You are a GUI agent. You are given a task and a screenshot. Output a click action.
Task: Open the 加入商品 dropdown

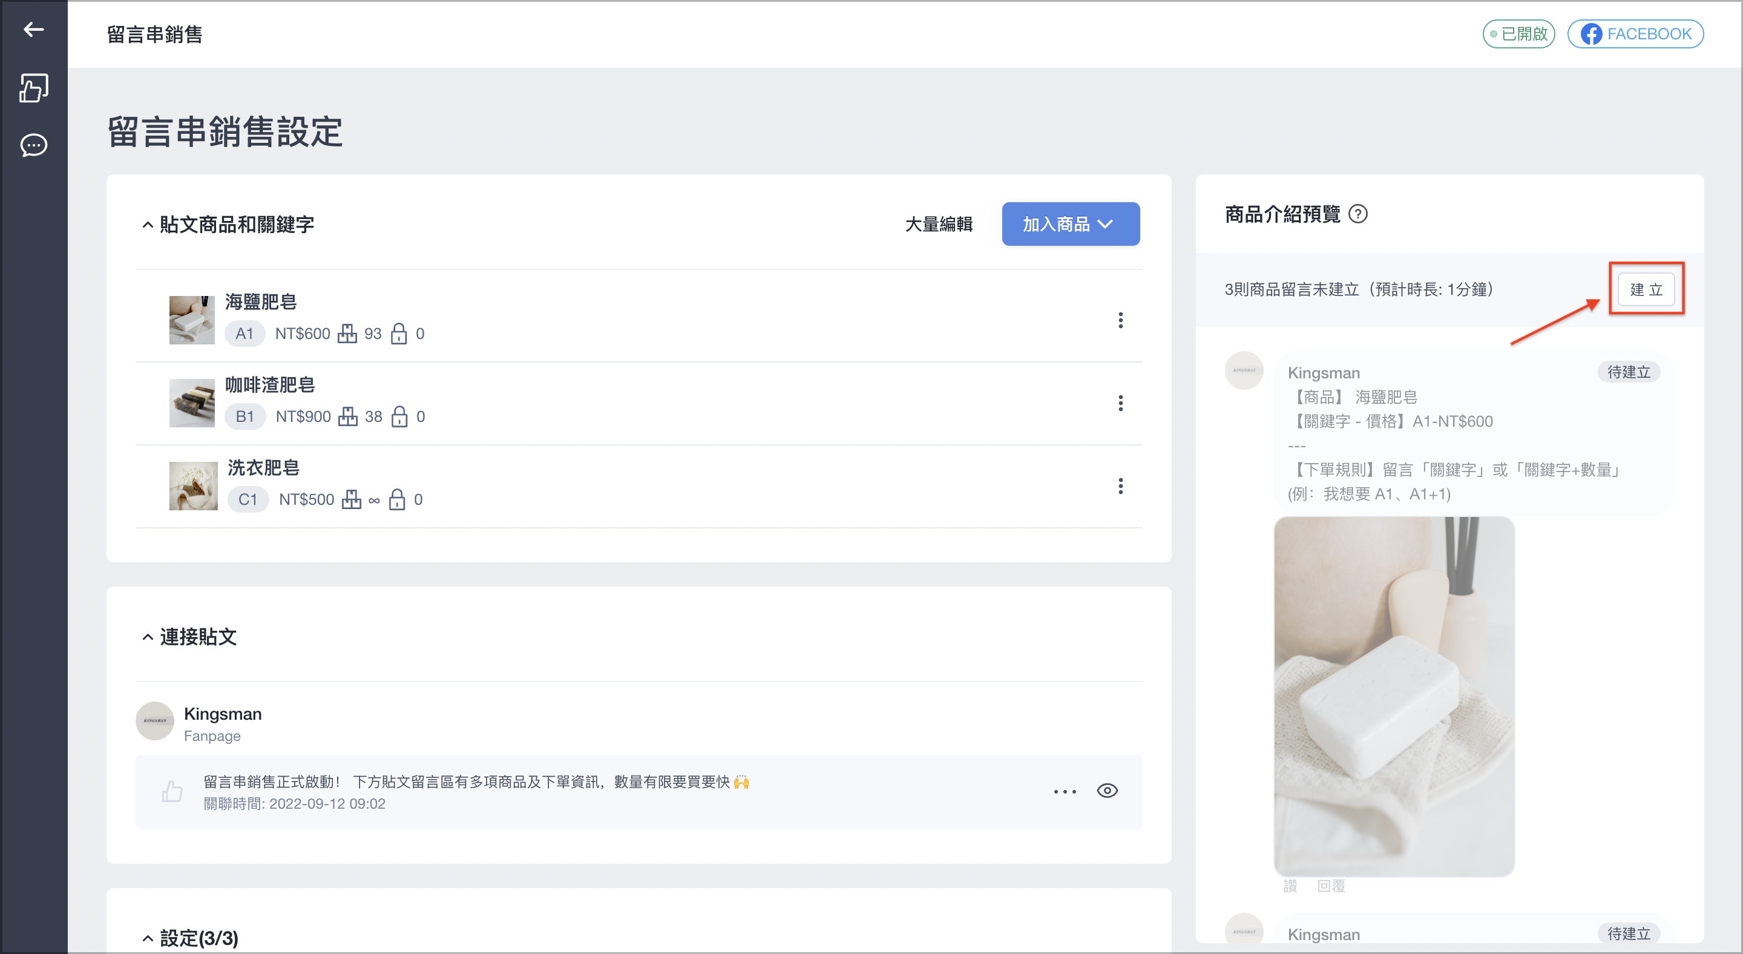tap(1071, 224)
